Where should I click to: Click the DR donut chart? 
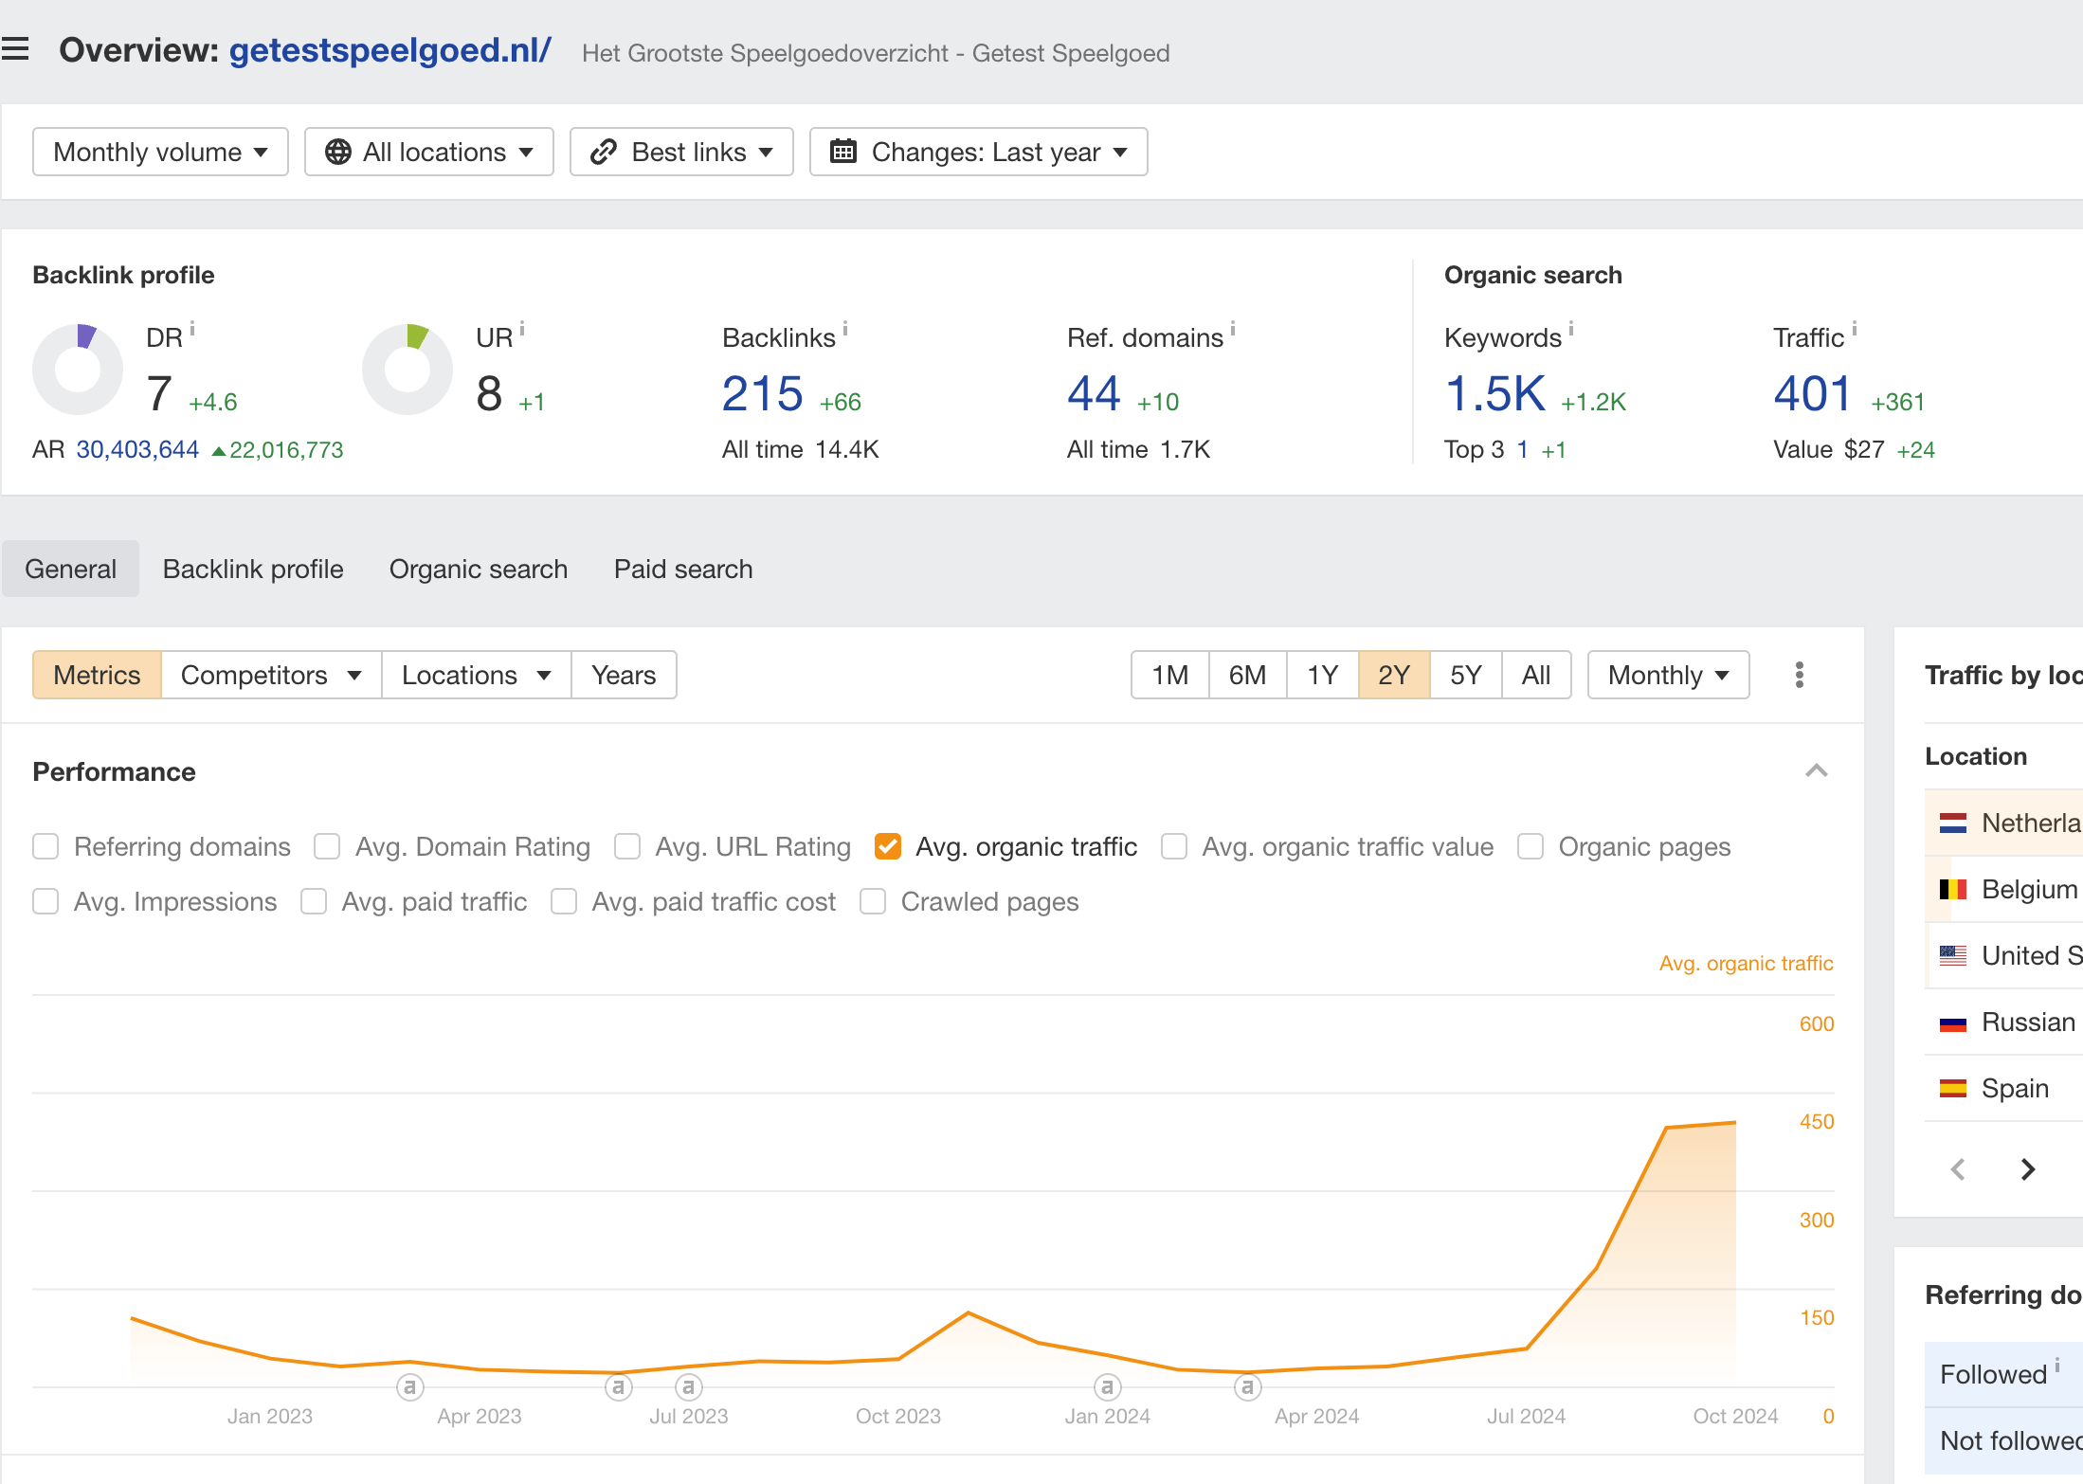(x=78, y=370)
